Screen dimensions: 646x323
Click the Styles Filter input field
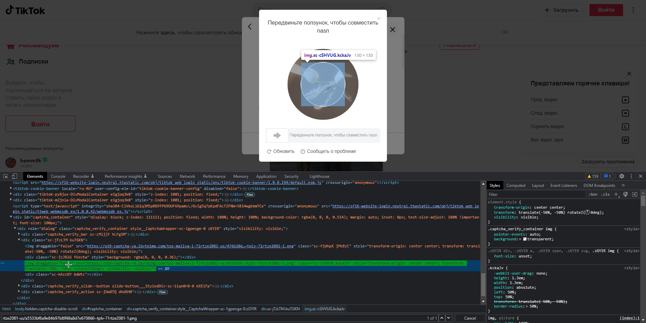pos(536,194)
